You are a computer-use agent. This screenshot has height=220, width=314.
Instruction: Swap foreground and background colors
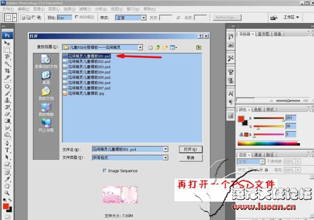click(10, 200)
